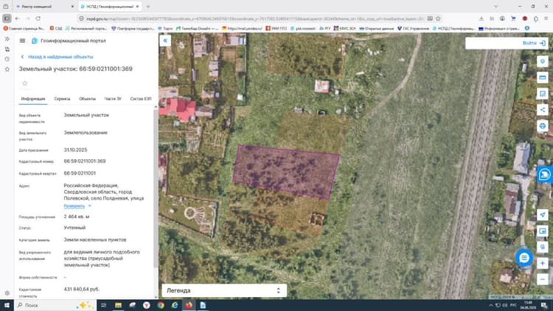
Task: Click the map button just above zoom in
Action: pos(543,247)
